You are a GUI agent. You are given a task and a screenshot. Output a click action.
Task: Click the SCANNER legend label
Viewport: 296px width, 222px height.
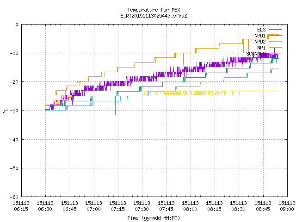coord(256,54)
